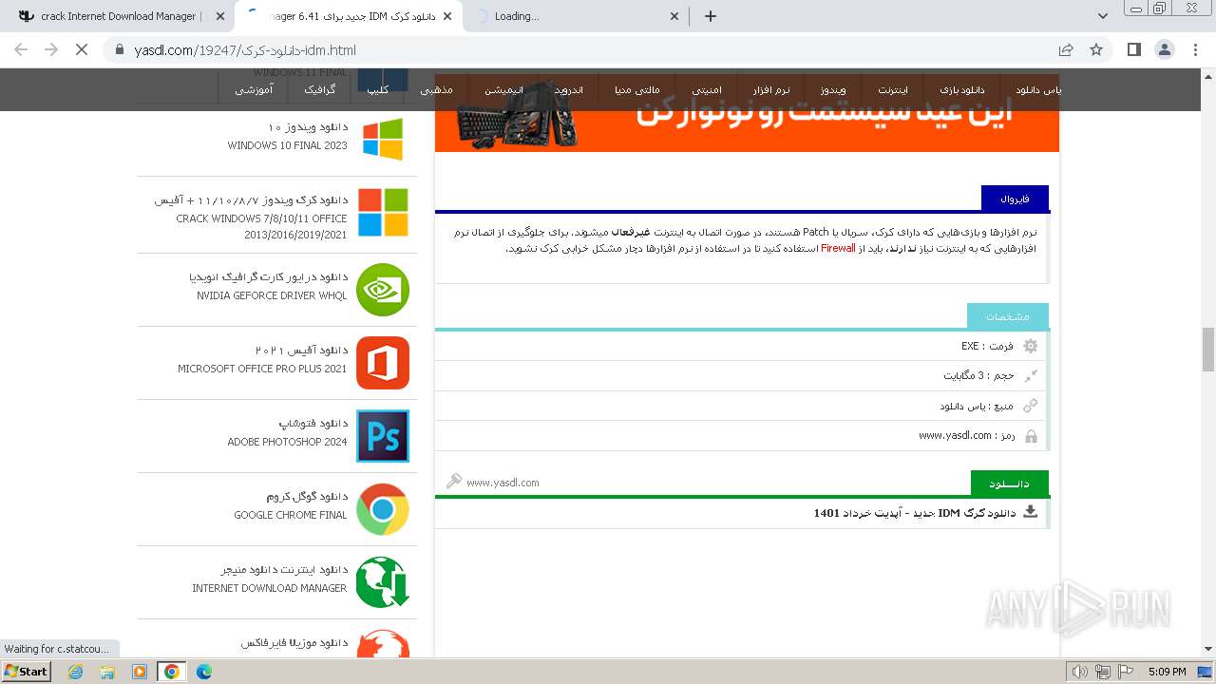Click the lock icon in password row

click(1031, 436)
